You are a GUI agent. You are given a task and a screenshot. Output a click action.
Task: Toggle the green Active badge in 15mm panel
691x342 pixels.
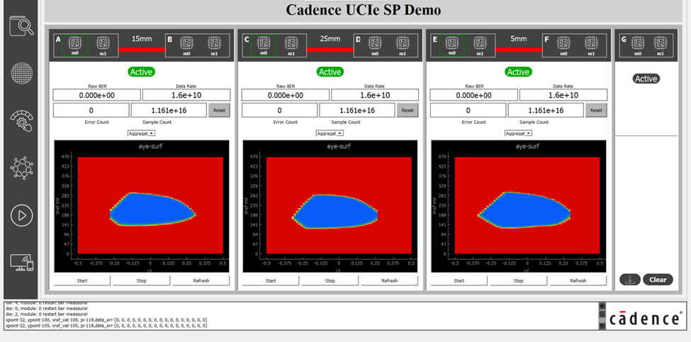pos(141,72)
